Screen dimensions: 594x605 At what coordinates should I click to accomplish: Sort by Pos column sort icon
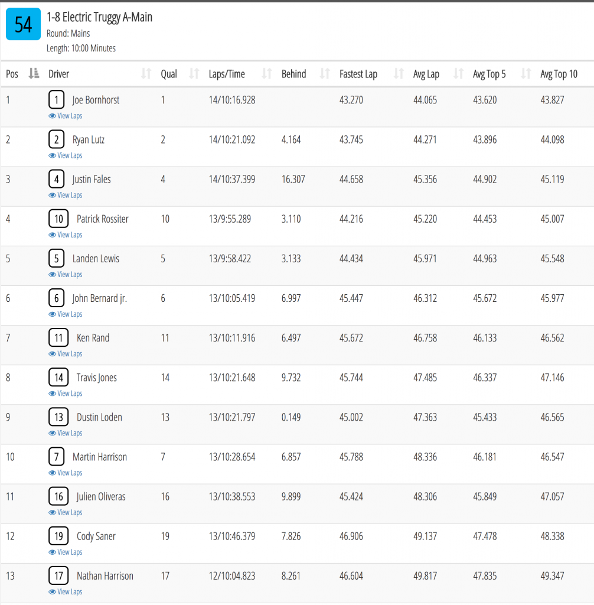coord(34,73)
